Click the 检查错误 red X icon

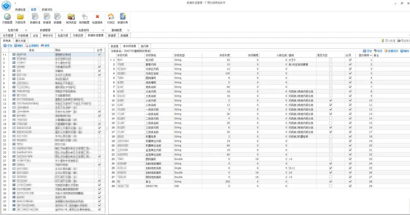97,16
